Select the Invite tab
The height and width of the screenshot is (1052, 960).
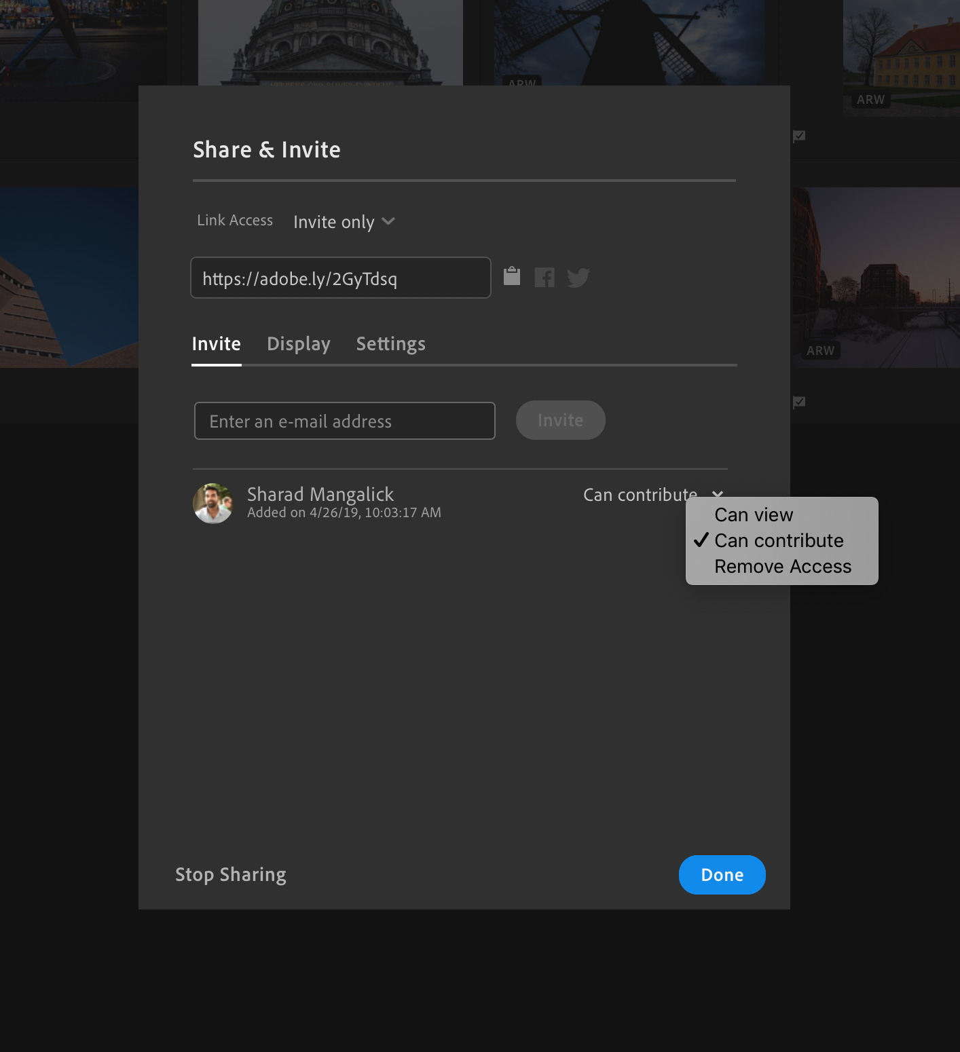[216, 344]
